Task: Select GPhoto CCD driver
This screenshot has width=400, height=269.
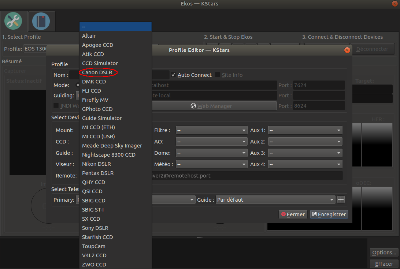Action: tap(115, 109)
